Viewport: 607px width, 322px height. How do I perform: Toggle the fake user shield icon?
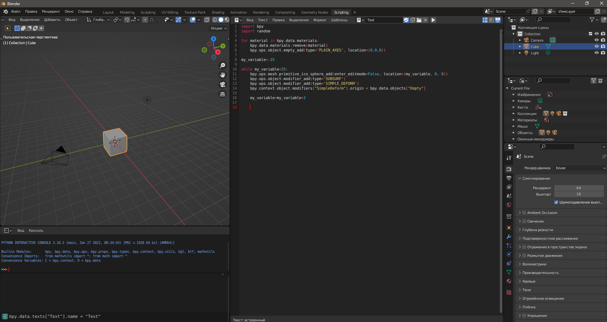[x=406, y=20]
